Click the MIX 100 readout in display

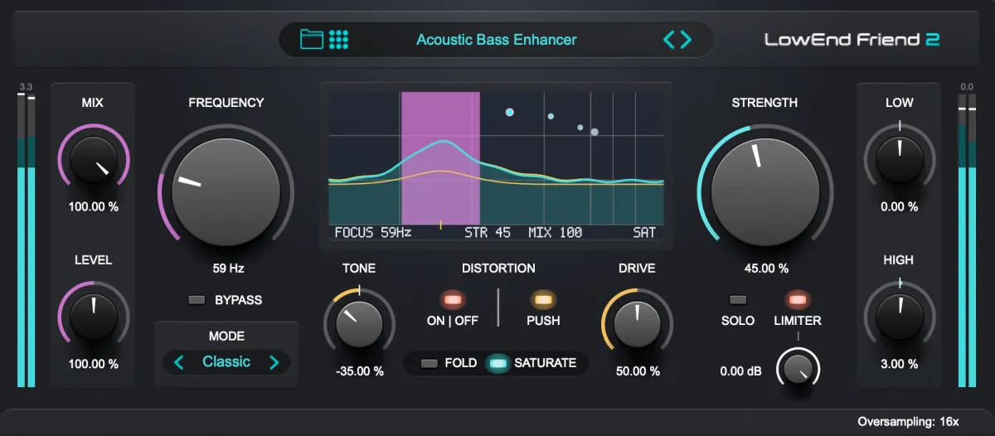pos(555,233)
